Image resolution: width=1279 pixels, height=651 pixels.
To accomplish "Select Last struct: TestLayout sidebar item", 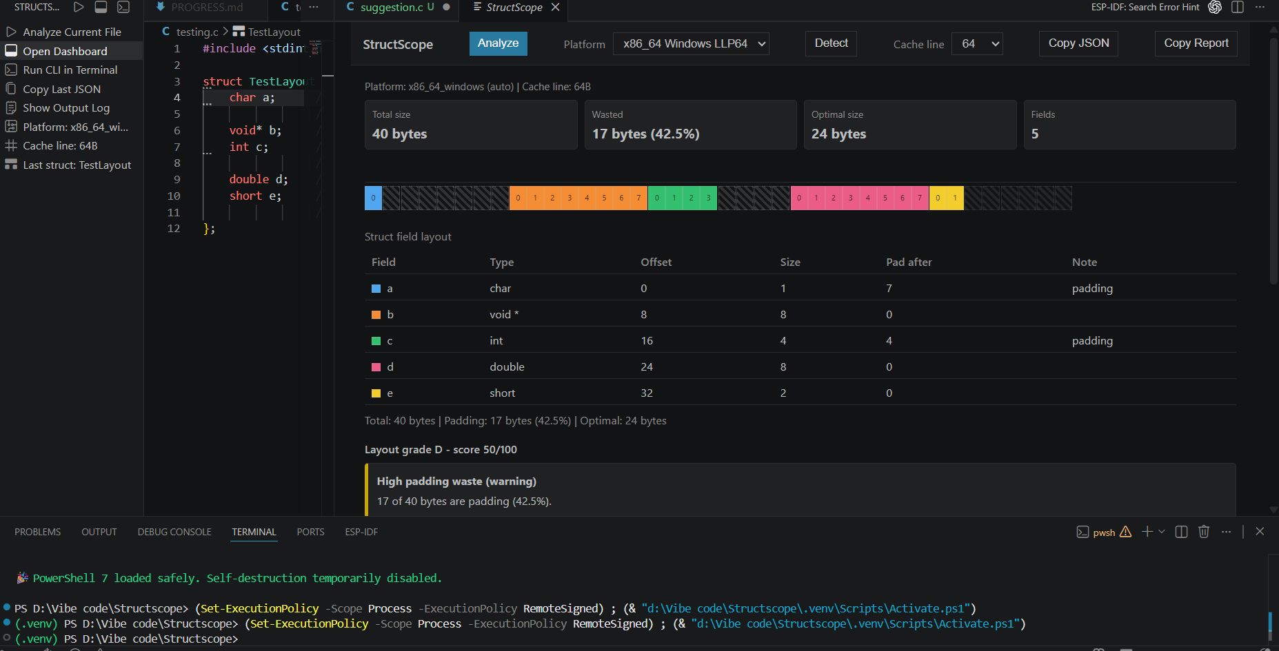I will pos(72,165).
